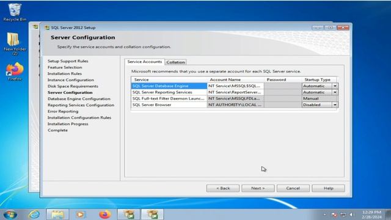Click the Next button

tap(258, 188)
